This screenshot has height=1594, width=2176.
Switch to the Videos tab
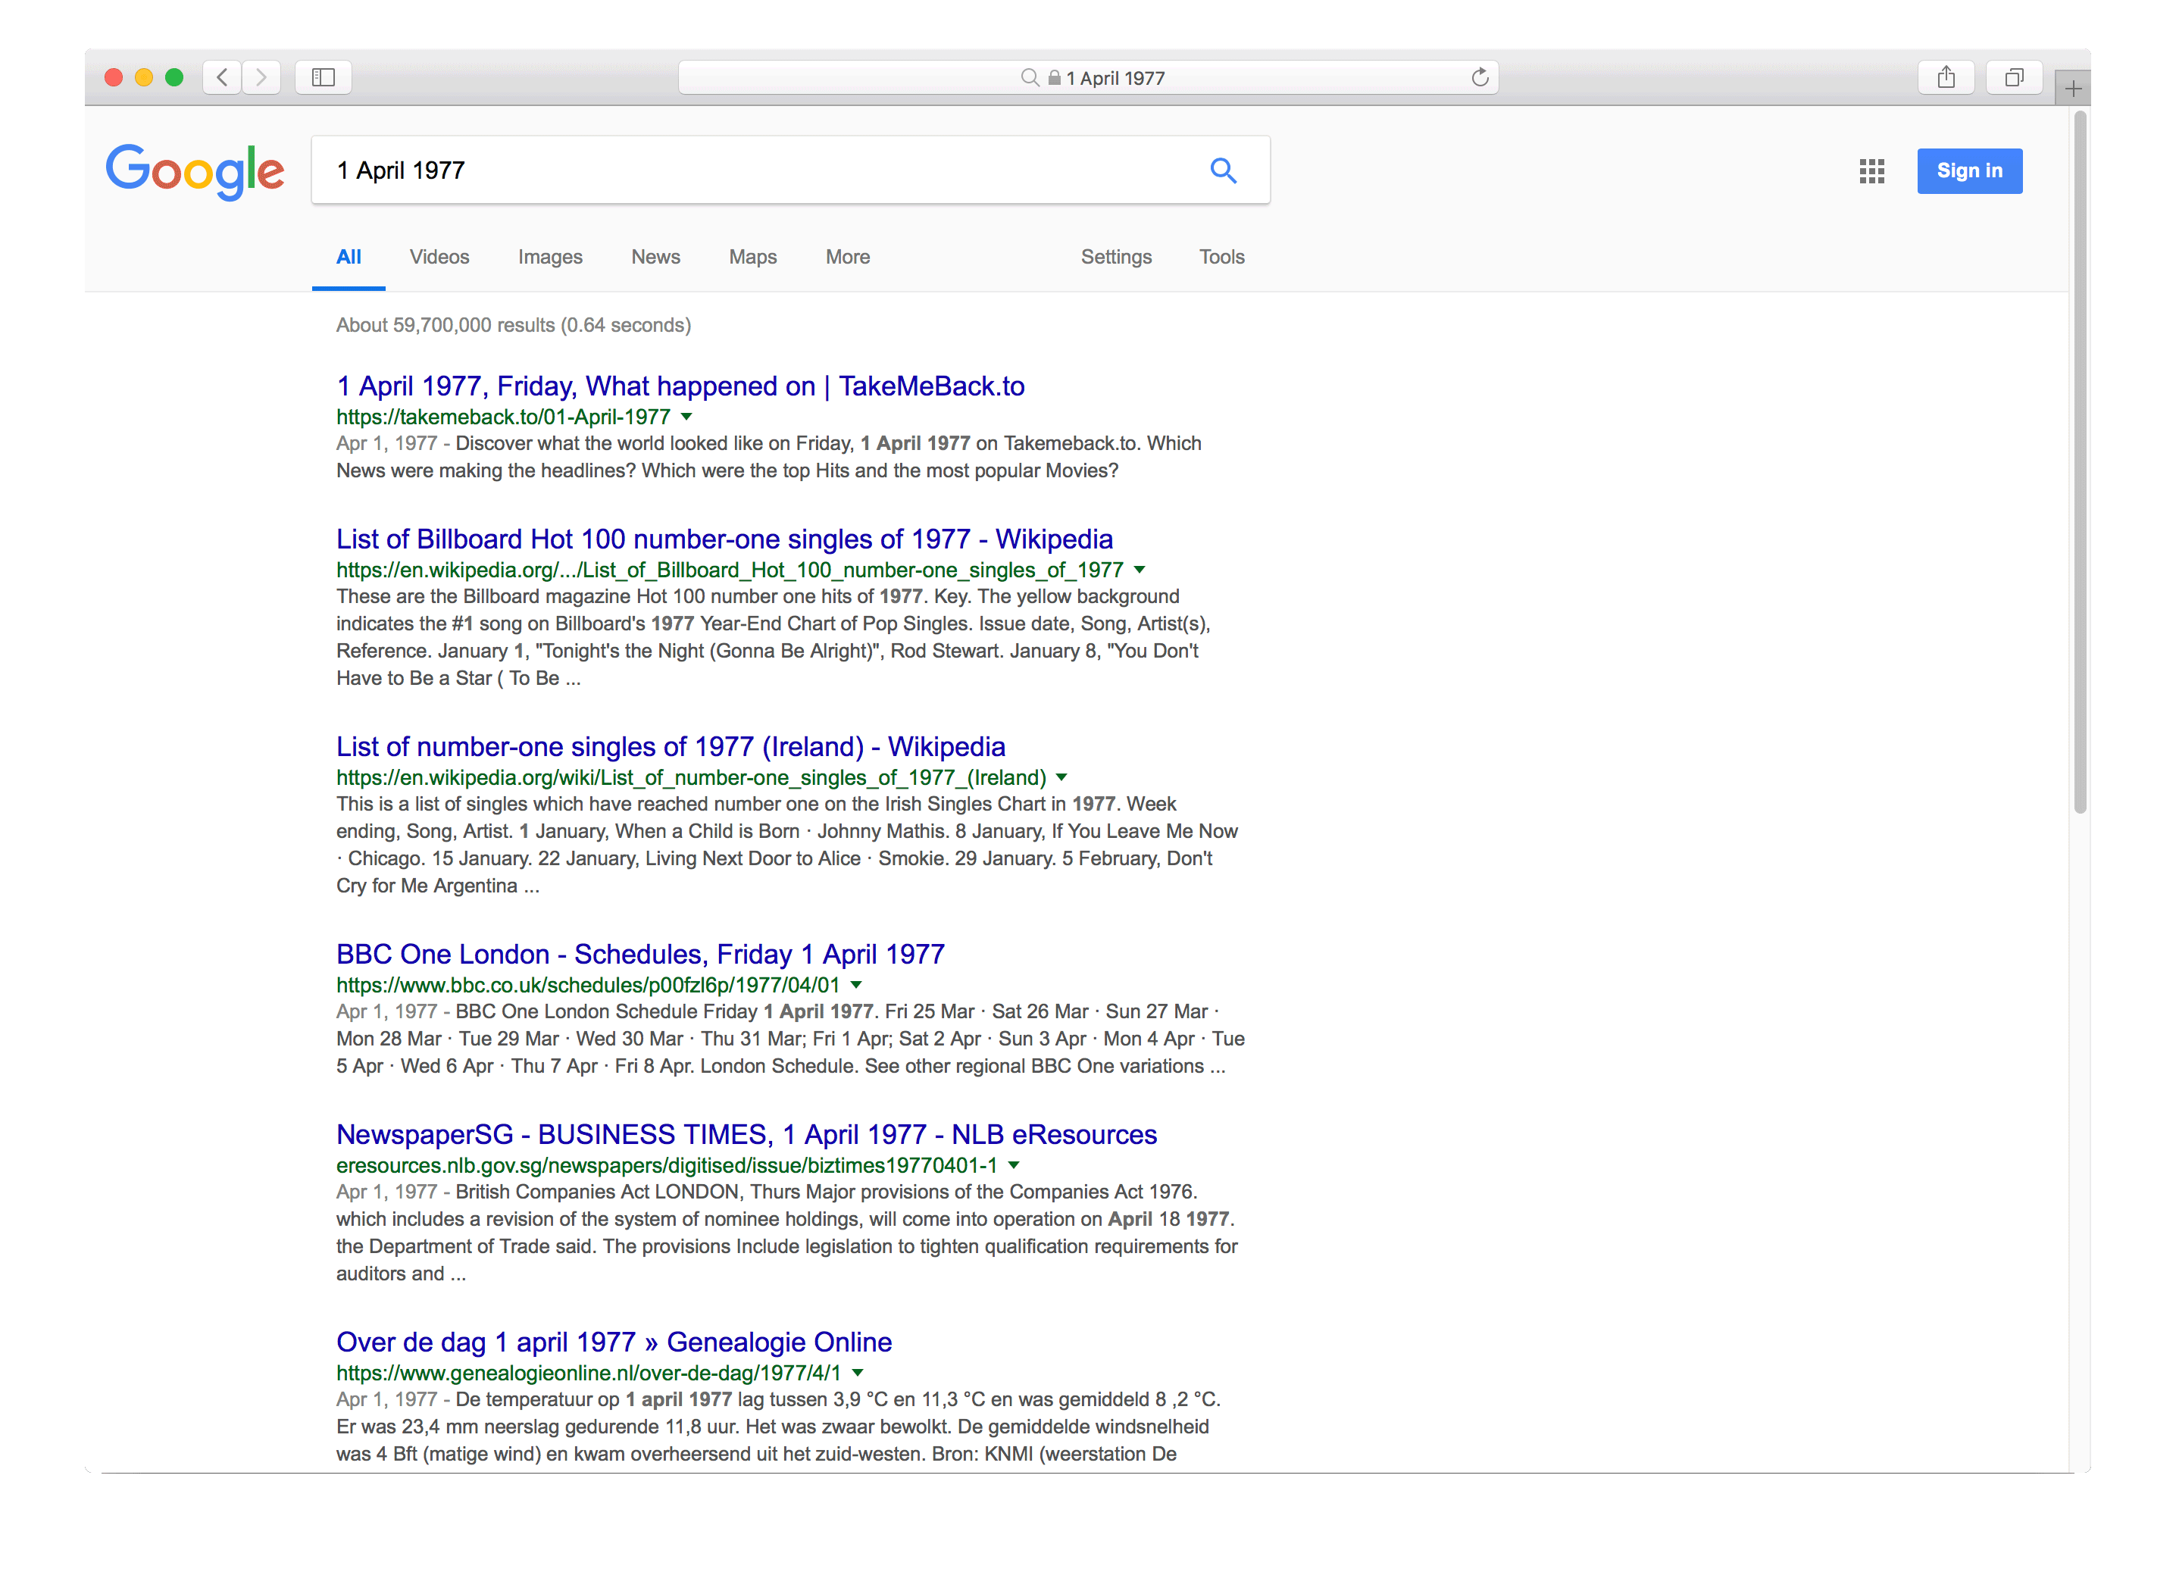pos(439,257)
